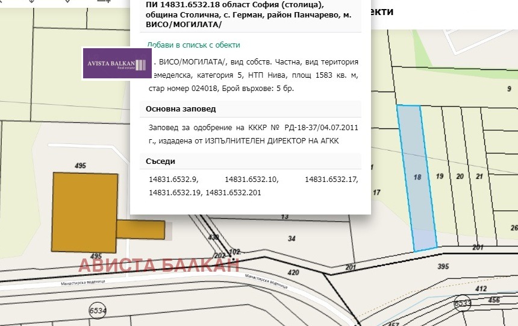Select parcel 34 below the popup
518x326 pixels.
[292, 239]
